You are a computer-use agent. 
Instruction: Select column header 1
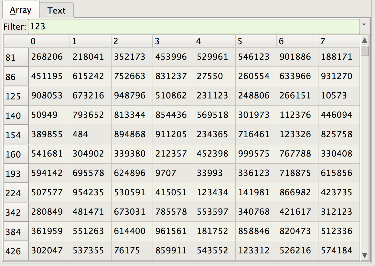[91, 41]
